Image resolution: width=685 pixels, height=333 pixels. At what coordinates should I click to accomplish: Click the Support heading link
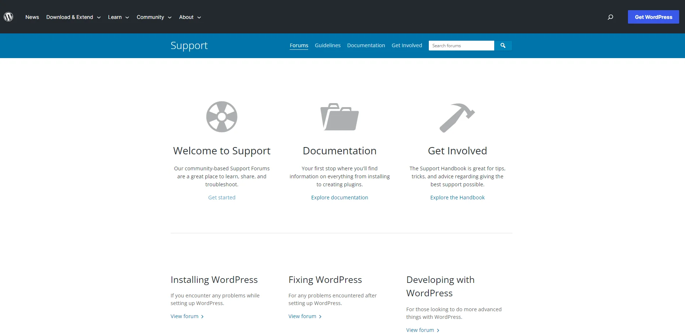click(x=189, y=46)
